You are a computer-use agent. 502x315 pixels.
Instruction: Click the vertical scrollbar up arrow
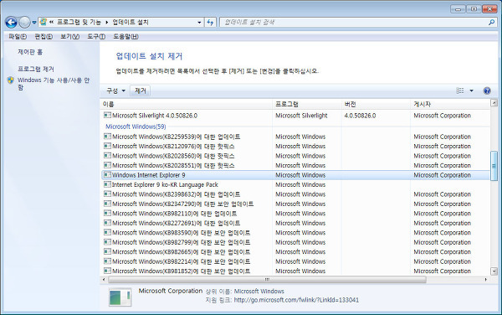[x=494, y=103]
